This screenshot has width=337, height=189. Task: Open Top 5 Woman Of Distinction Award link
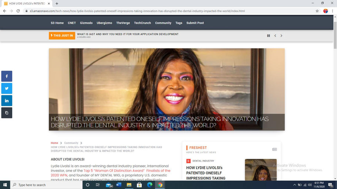tap(110, 173)
